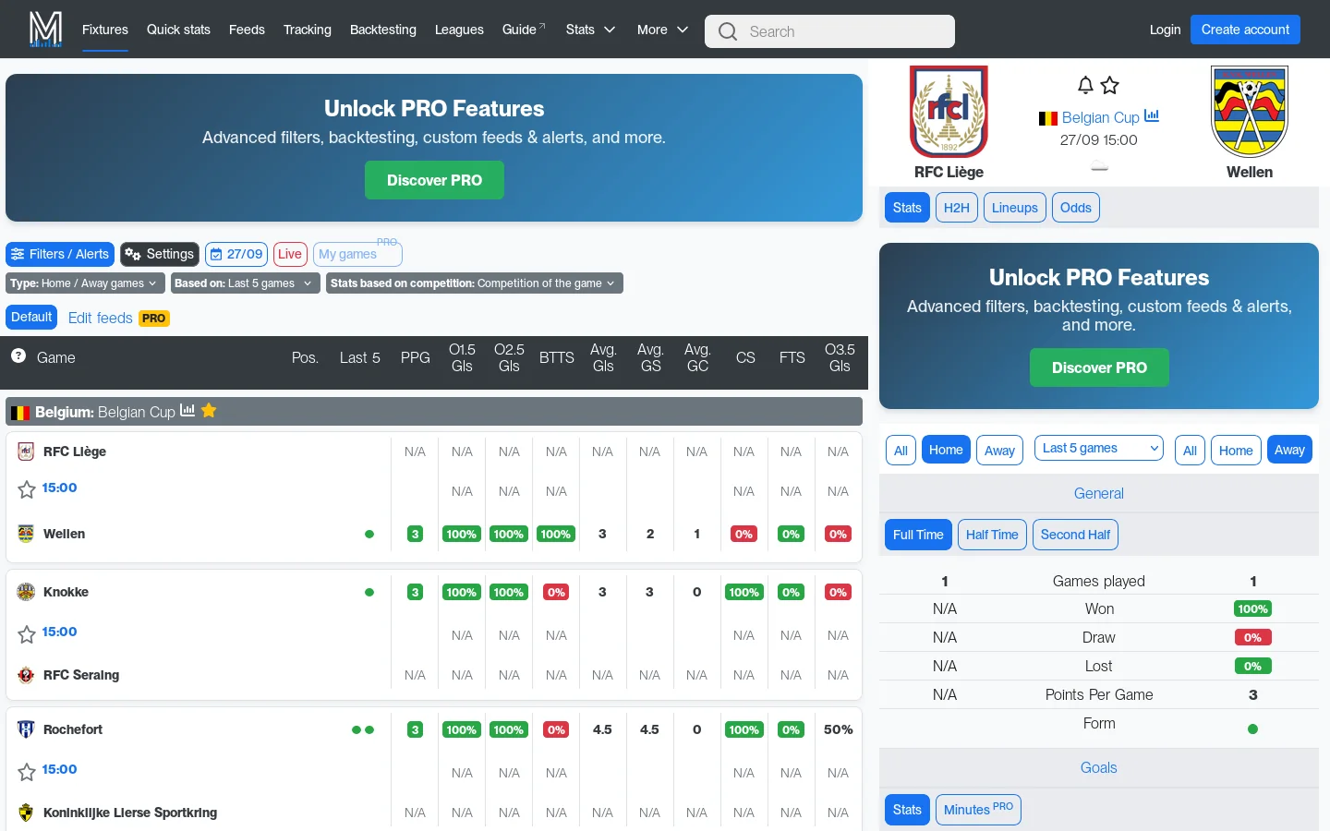
Task: Select the Full Time tab
Action: (918, 535)
